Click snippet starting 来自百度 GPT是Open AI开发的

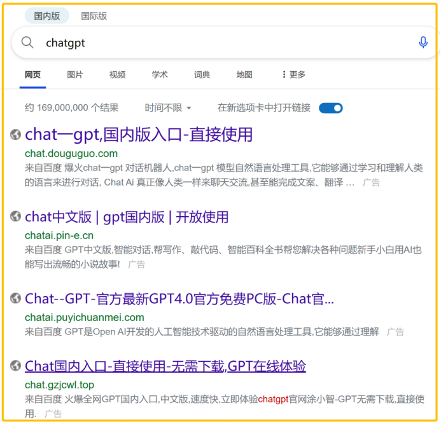(202, 332)
